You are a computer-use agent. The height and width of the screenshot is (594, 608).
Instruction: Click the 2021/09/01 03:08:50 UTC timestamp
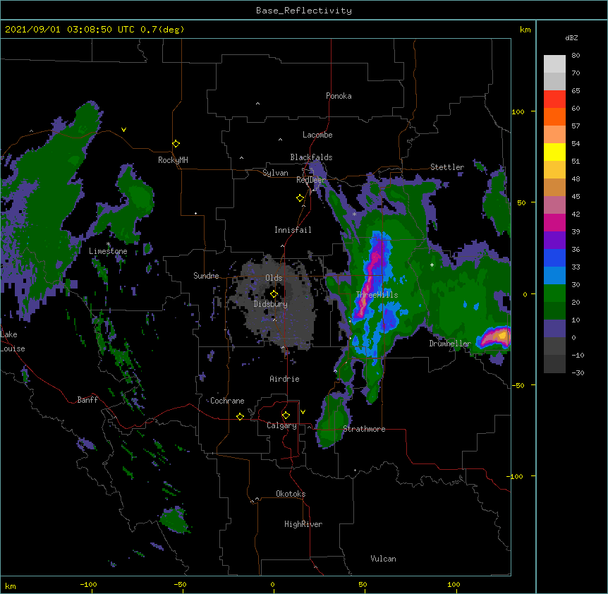click(x=70, y=30)
